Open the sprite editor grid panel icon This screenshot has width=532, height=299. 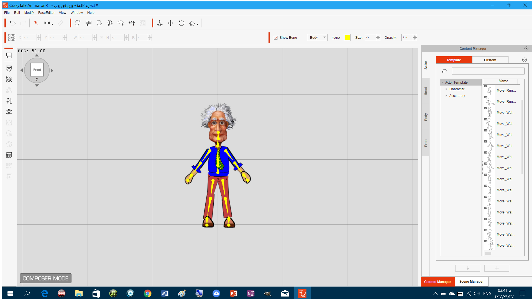9,155
